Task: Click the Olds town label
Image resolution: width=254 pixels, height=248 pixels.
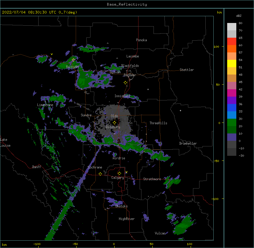Action: click(x=114, y=116)
